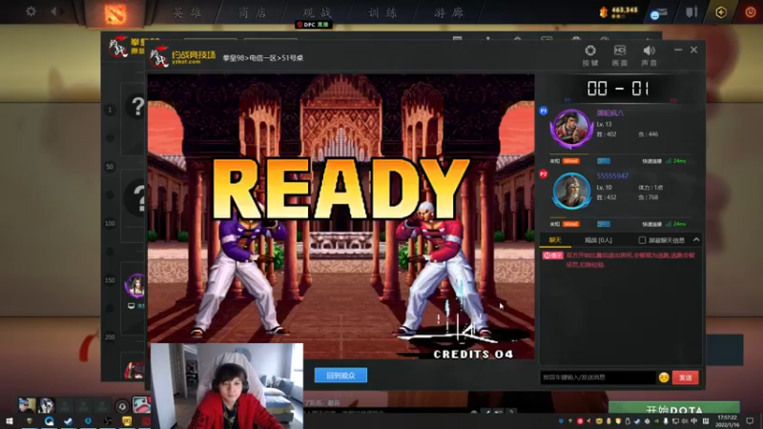763x429 pixels.
Task: Open the picture (画面) settings icon
Action: [619, 51]
